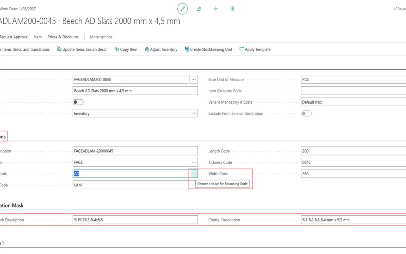This screenshot has width=406, height=254.
Task: Click the empty Item Category Code field
Action: 353,91
